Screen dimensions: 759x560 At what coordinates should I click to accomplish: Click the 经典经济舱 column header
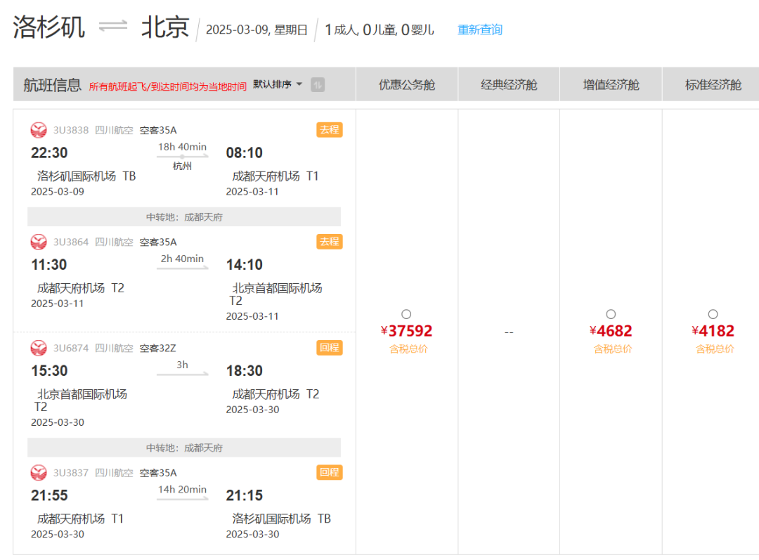(509, 85)
